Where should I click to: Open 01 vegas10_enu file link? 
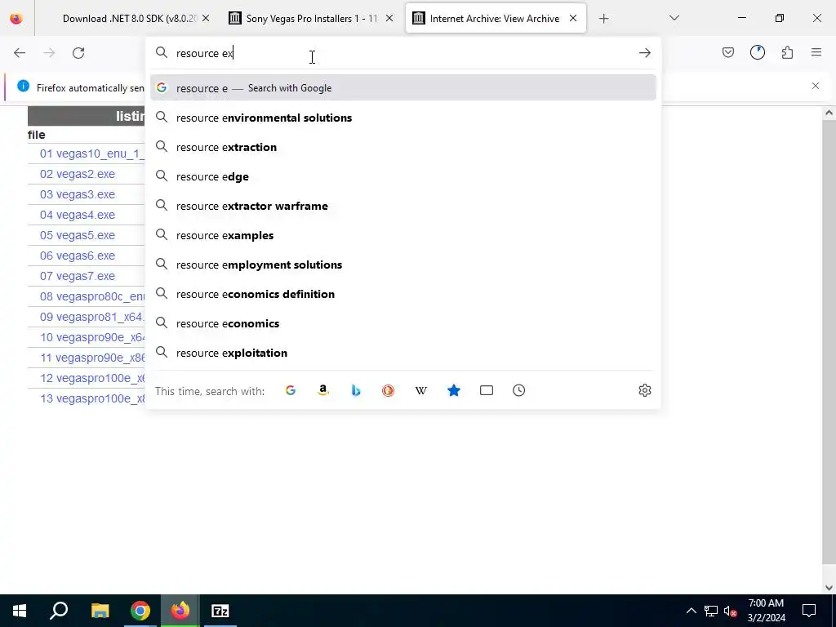91,153
